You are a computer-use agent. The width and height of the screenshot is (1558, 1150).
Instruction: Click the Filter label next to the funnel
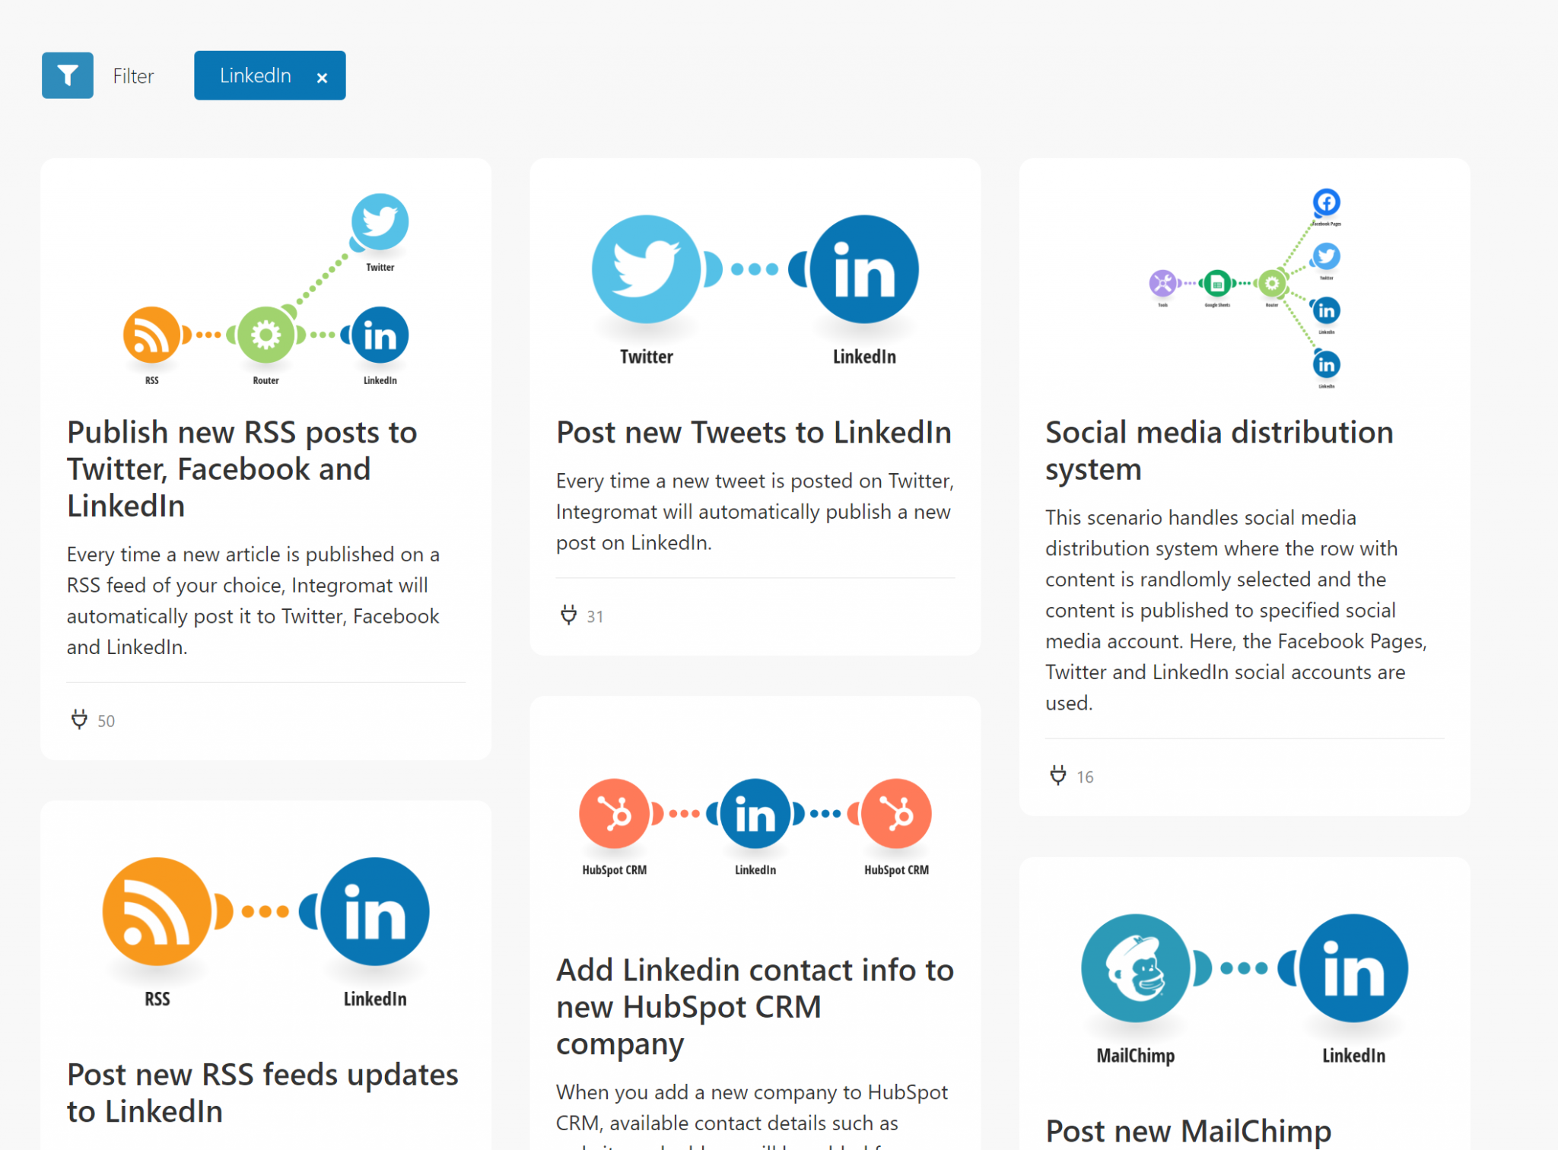[133, 75]
